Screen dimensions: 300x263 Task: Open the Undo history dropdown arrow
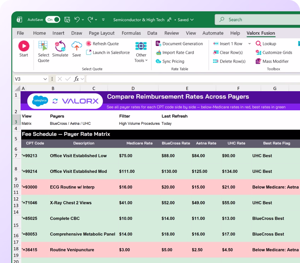point(83,20)
